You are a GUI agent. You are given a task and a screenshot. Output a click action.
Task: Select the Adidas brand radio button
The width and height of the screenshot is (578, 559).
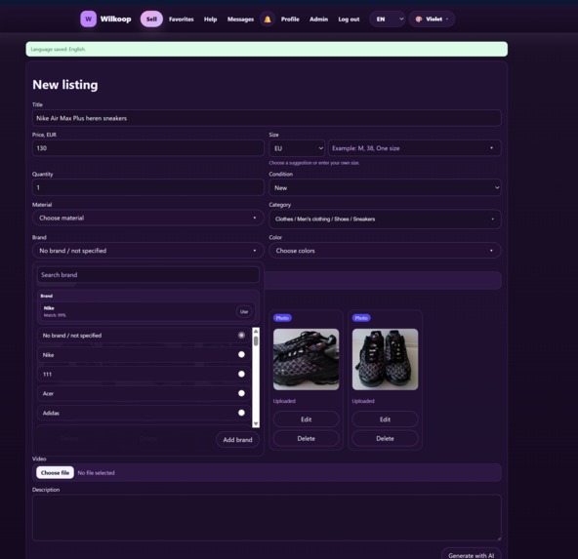(x=241, y=413)
